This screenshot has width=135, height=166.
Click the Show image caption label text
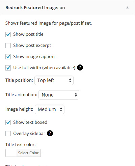34,57
